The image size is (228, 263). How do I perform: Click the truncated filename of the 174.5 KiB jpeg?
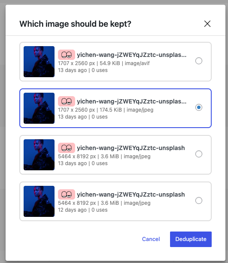[x=132, y=101]
